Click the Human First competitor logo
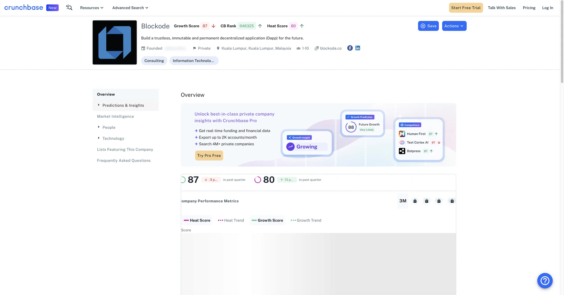Screen dimensions: 564x295 402,134
